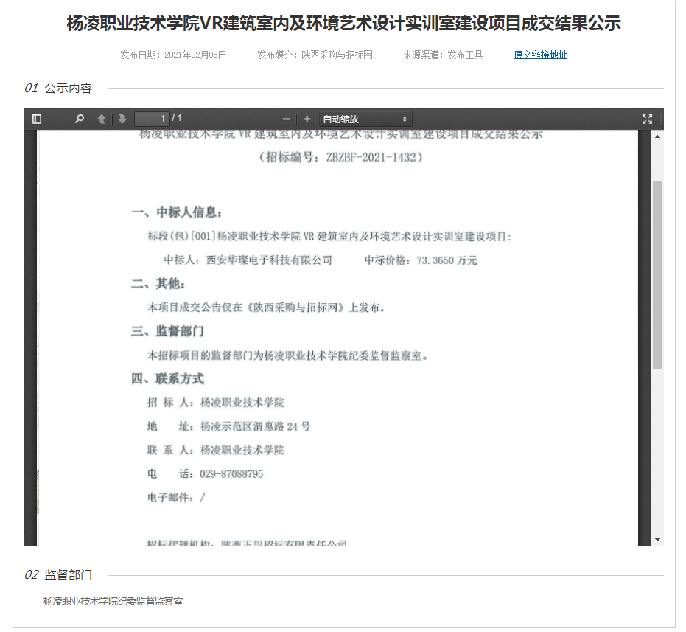
Task: Go to the next PDF page
Action: coord(122,119)
